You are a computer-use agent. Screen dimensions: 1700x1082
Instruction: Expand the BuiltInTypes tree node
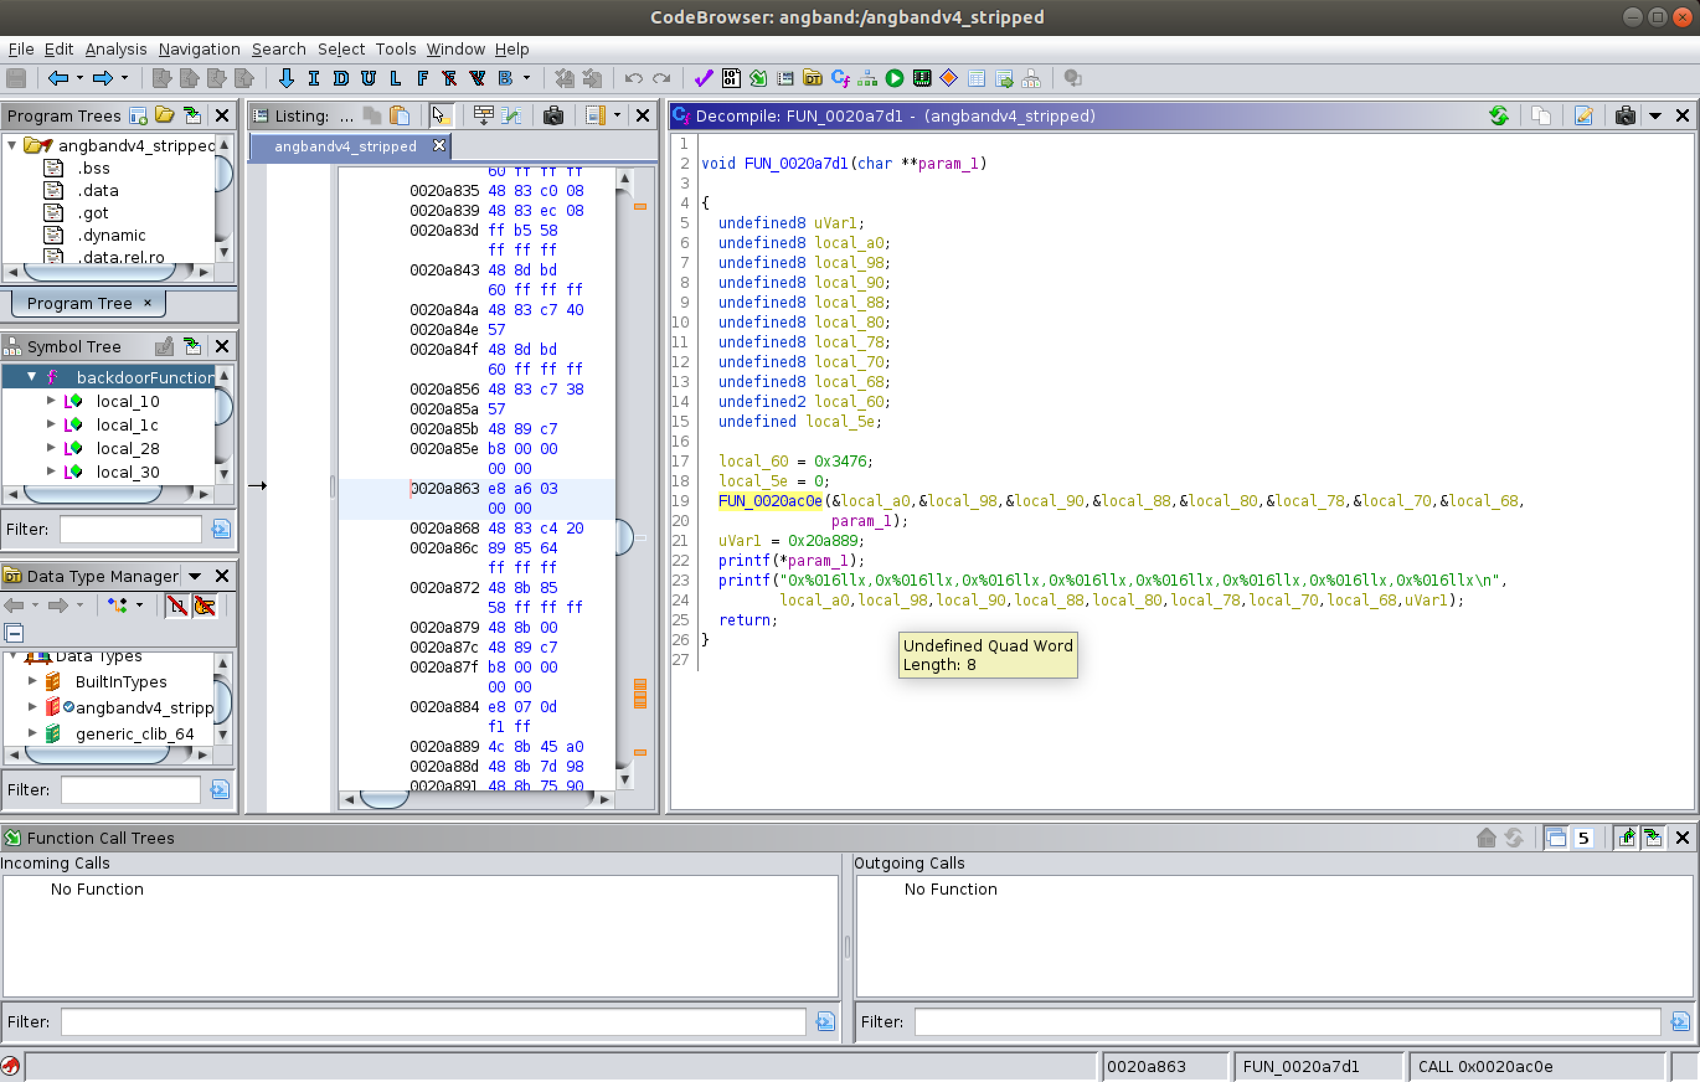point(32,681)
